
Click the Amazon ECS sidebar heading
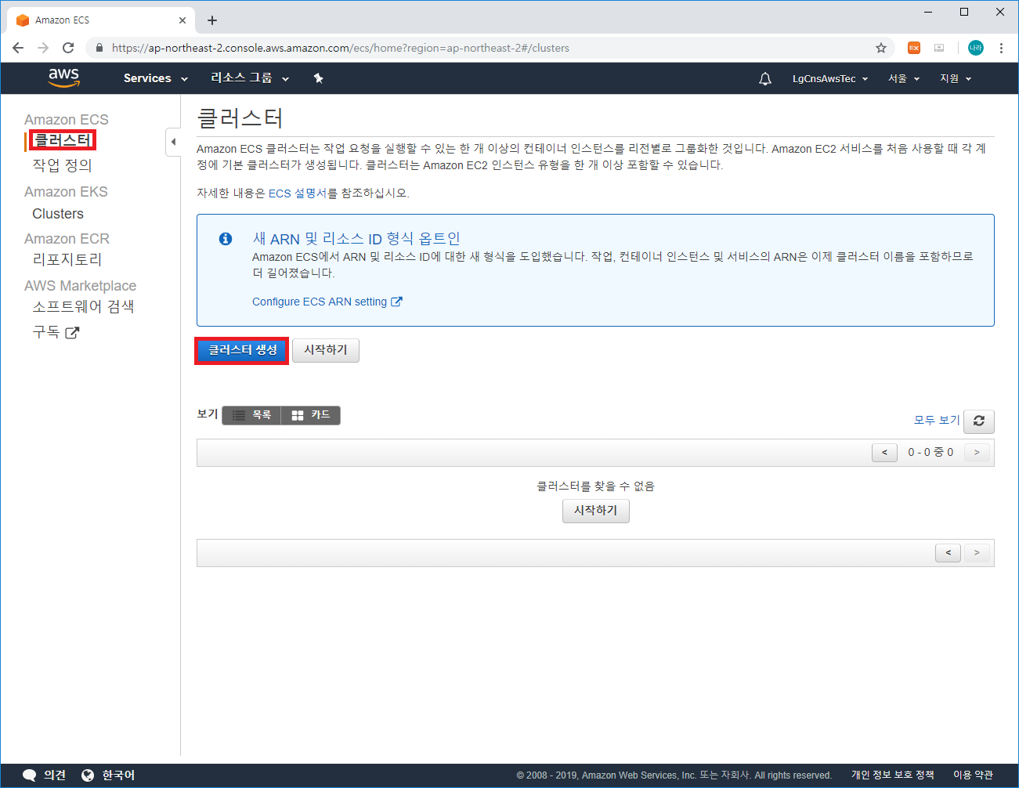(x=67, y=120)
